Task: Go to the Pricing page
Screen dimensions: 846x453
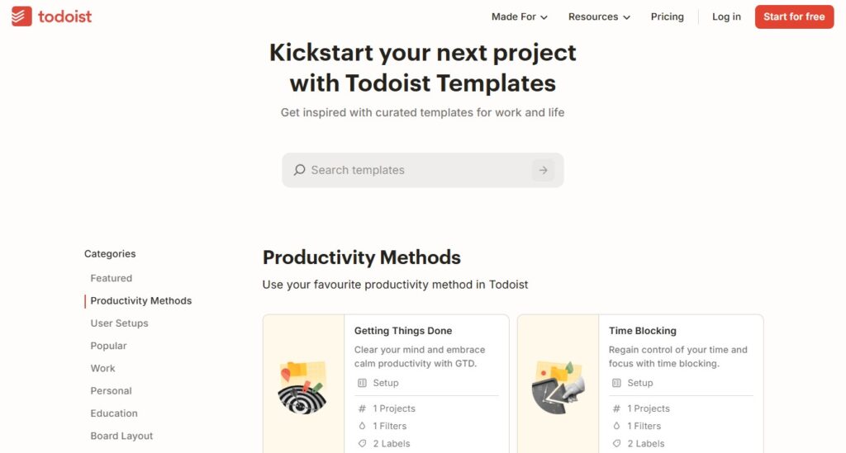Action: 667,17
